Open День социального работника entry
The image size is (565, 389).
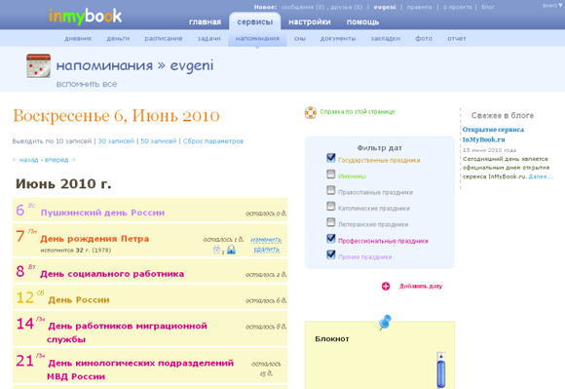click(x=112, y=274)
